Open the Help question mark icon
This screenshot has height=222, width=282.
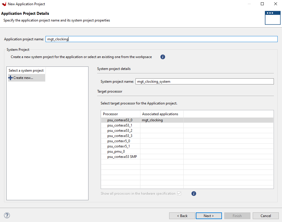7,215
